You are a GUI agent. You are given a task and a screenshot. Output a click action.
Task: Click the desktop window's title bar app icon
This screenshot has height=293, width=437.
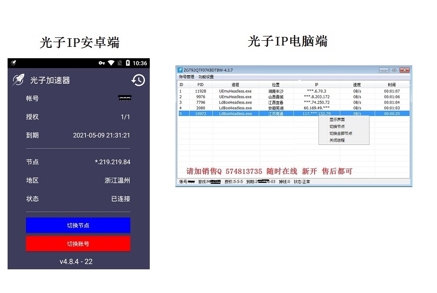point(180,70)
